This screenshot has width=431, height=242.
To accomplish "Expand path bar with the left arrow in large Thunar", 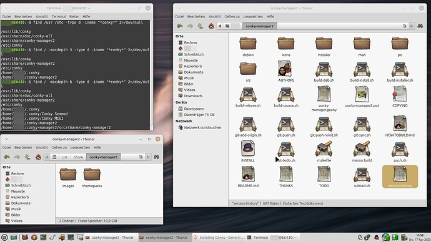I will pos(220,26).
